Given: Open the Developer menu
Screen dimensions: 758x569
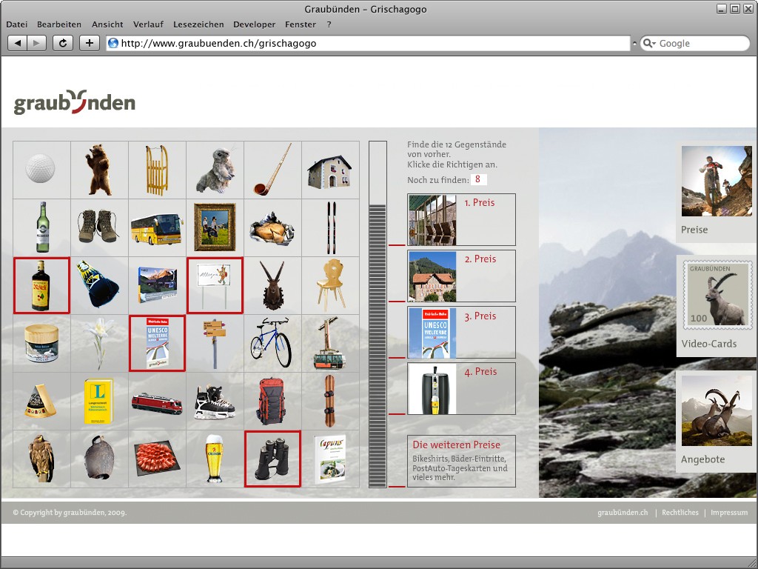Looking at the screenshot, I should 255,24.
